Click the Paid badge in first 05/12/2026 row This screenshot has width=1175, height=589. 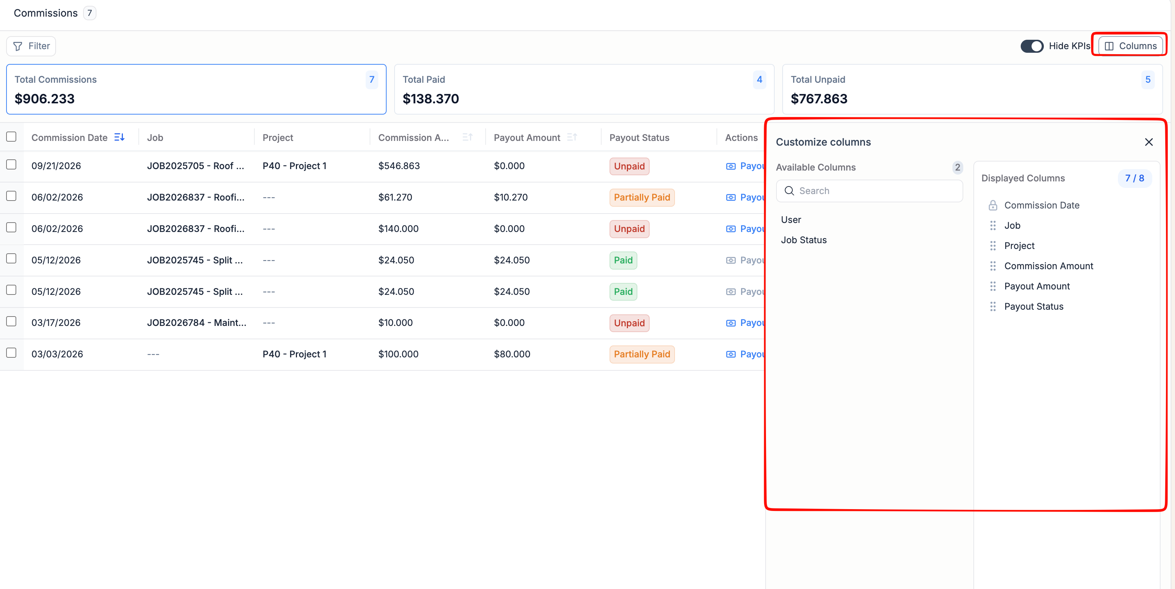coord(623,261)
